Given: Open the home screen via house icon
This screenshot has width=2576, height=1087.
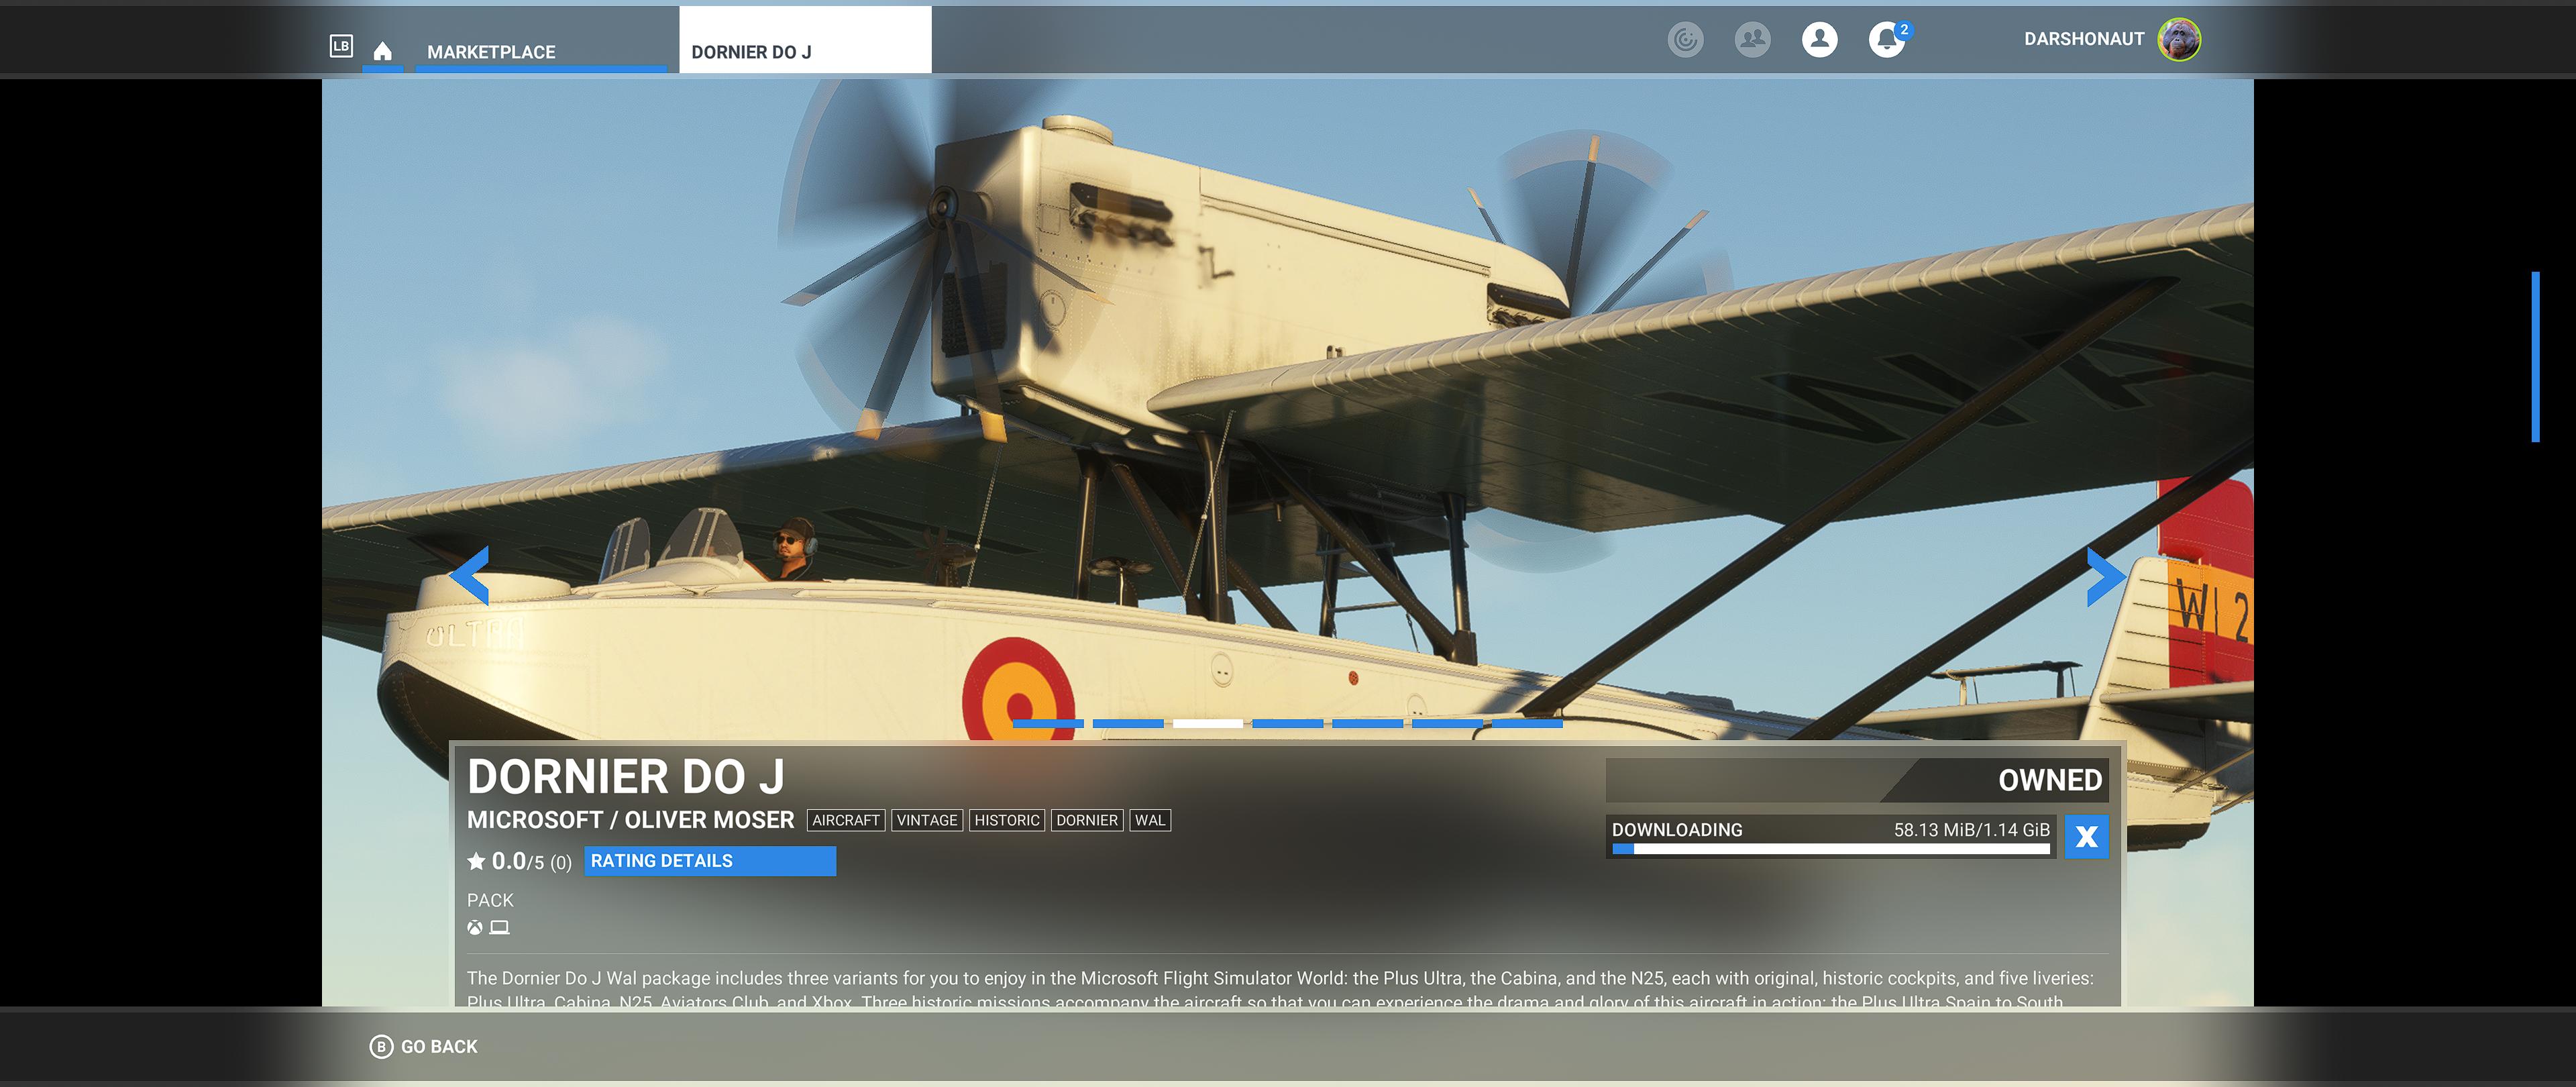Looking at the screenshot, I should pyautogui.click(x=382, y=51).
